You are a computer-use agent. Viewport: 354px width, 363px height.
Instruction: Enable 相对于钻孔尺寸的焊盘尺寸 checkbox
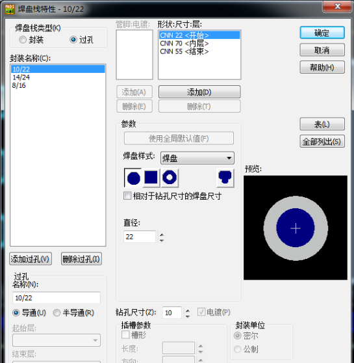point(127,196)
